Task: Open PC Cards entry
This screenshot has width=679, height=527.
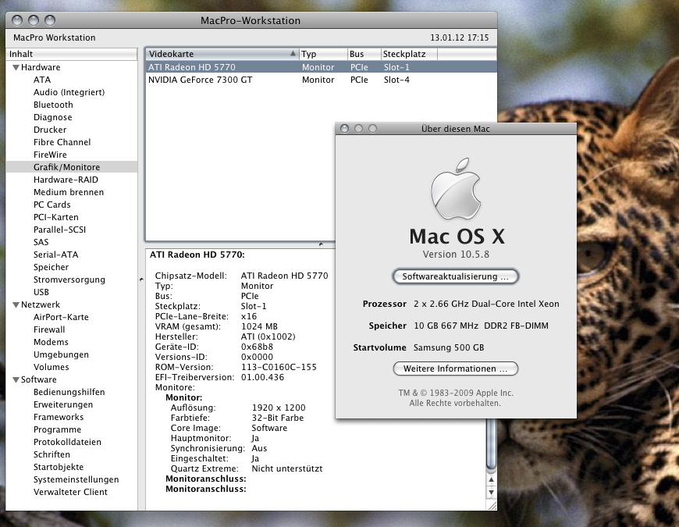Action: 52,205
